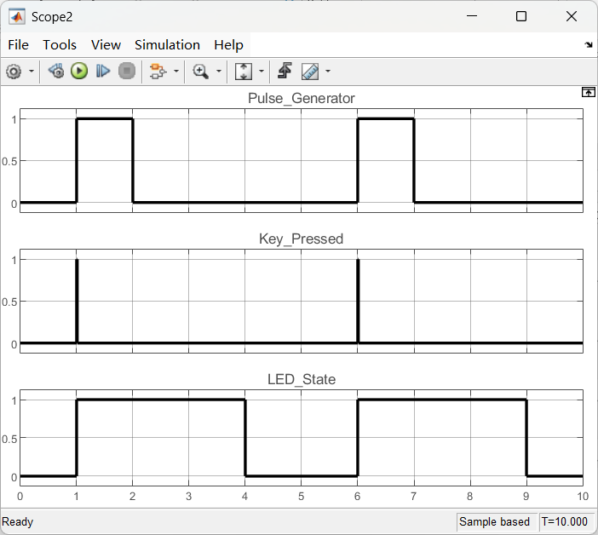
Task: Click the Key_Pressed plot title
Action: tap(302, 239)
